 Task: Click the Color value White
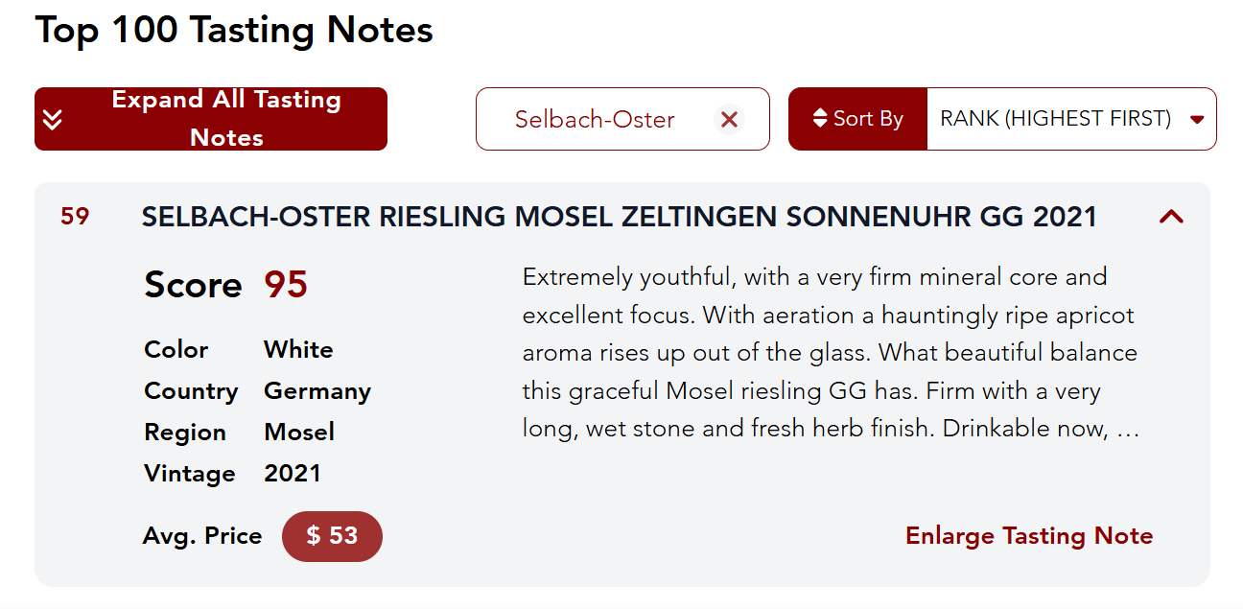(x=298, y=349)
